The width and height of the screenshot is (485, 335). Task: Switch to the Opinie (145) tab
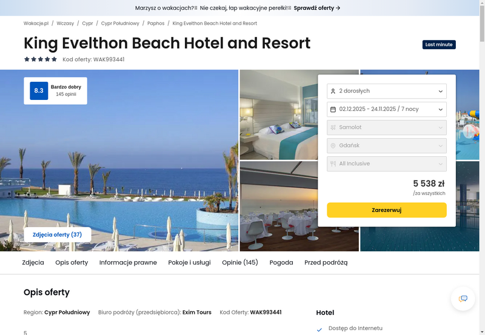point(239,262)
